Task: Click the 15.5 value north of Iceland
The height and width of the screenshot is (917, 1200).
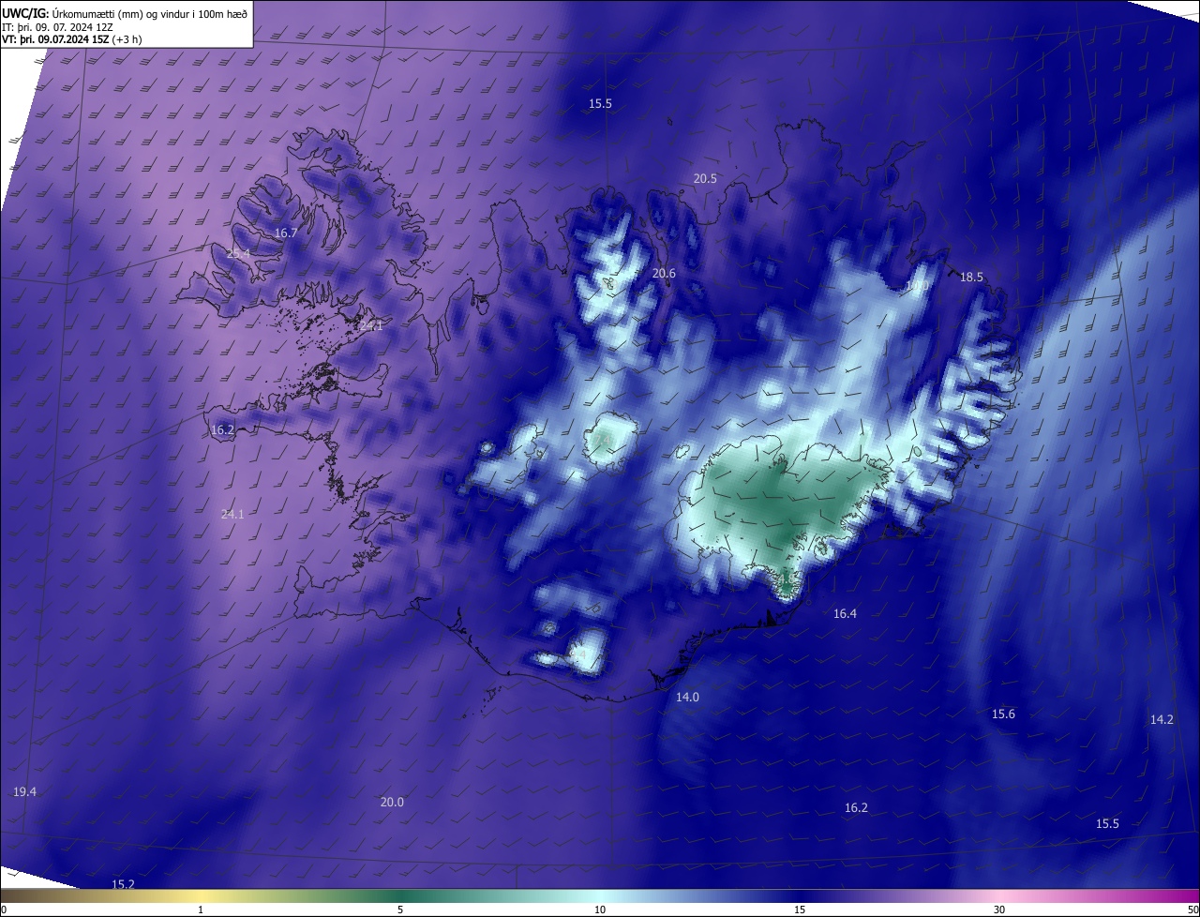Action: point(600,103)
